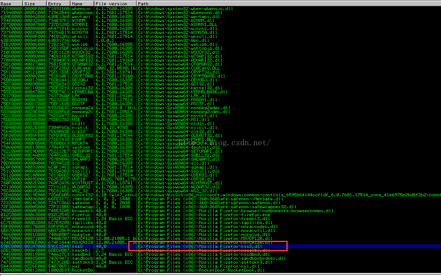Select the RPCRT4 module name
This screenshot has height=276, width=441.
tap(80, 144)
